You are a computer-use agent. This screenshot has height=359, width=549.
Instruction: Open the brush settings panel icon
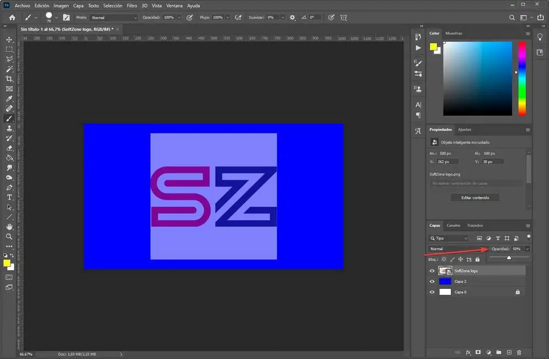tap(66, 18)
